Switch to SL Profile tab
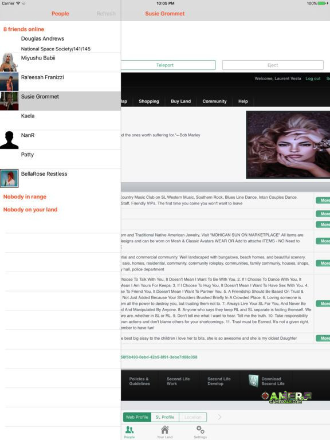This screenshot has width=330, height=440. tap(165, 417)
